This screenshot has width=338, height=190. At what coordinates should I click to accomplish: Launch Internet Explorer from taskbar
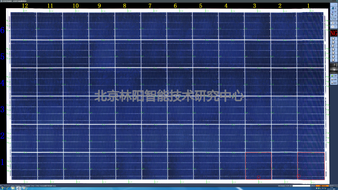(x=8, y=188)
